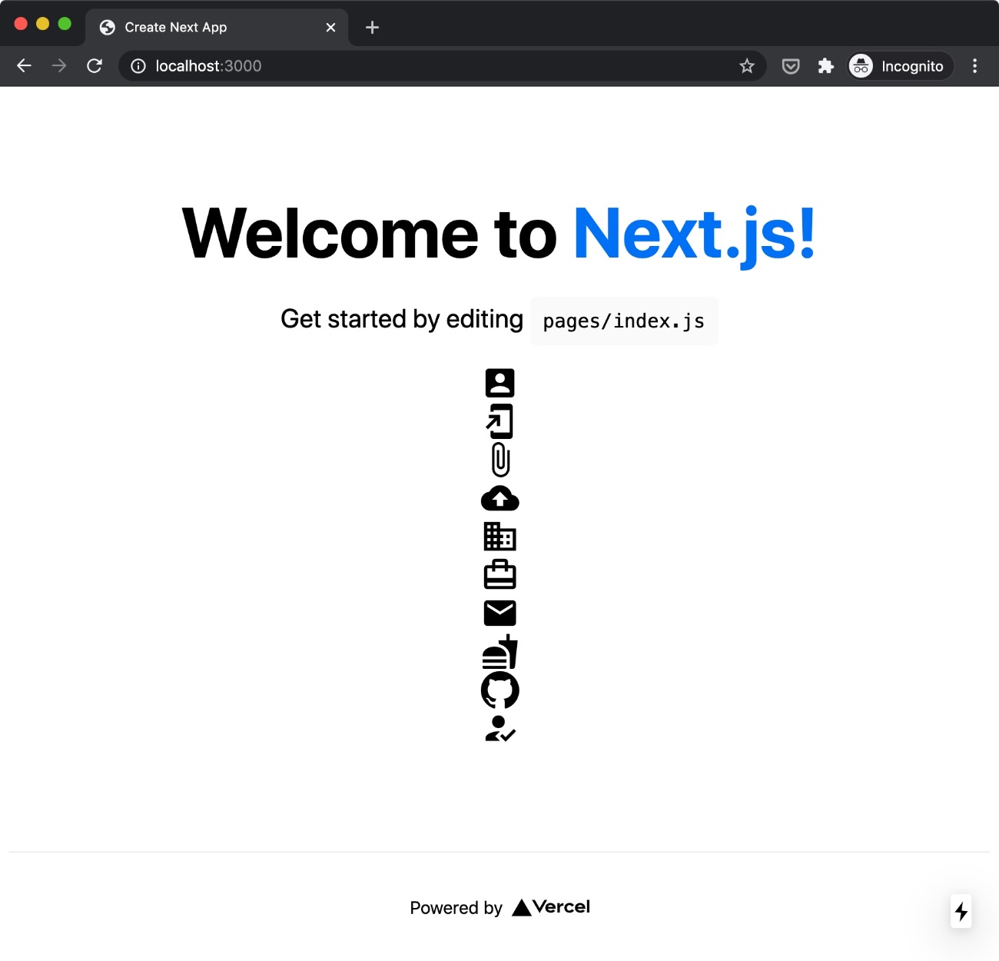Select the briefcase work icon
This screenshot has width=999, height=961.
pos(499,574)
